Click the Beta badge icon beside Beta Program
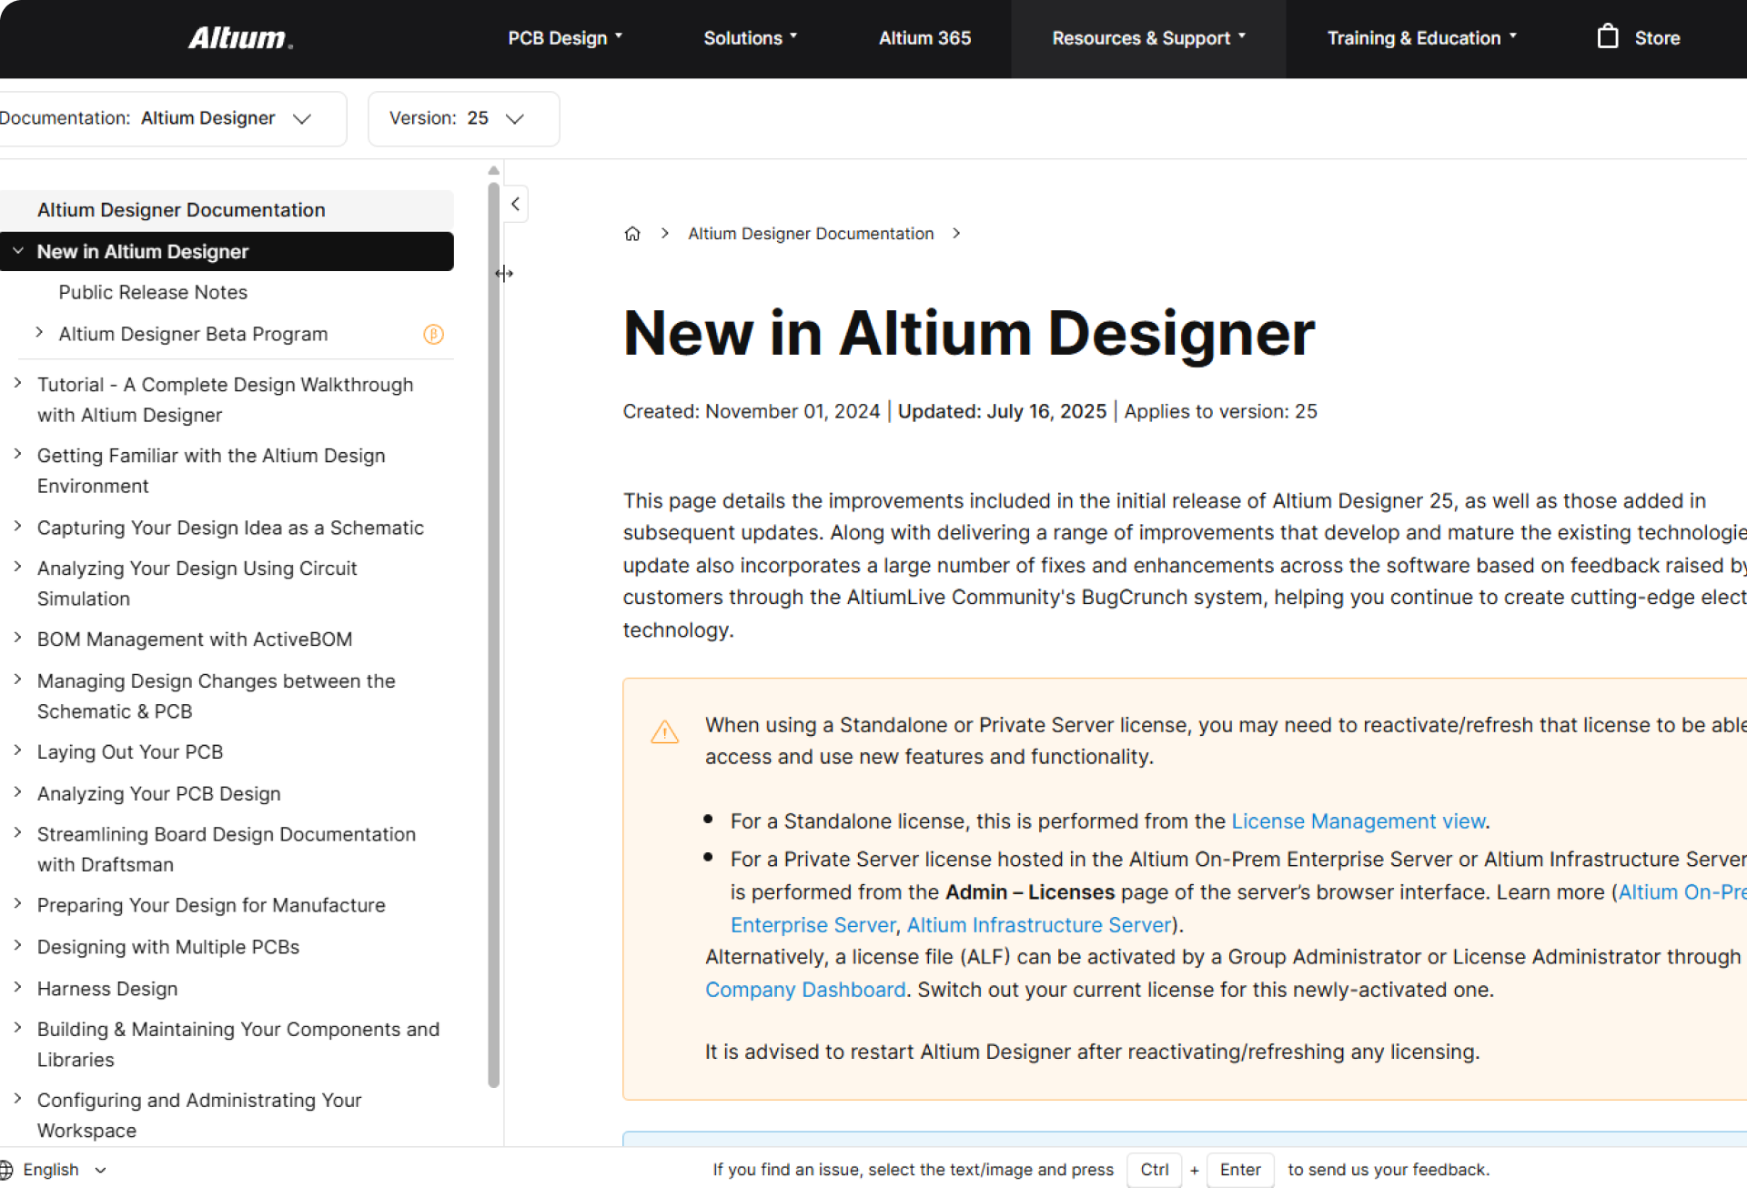 coord(433,334)
